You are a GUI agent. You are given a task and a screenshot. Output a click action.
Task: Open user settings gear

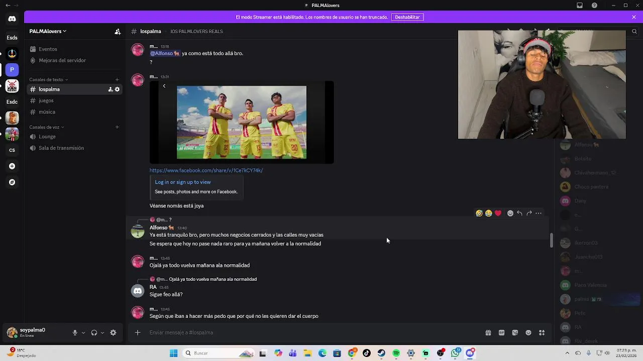coord(113,332)
